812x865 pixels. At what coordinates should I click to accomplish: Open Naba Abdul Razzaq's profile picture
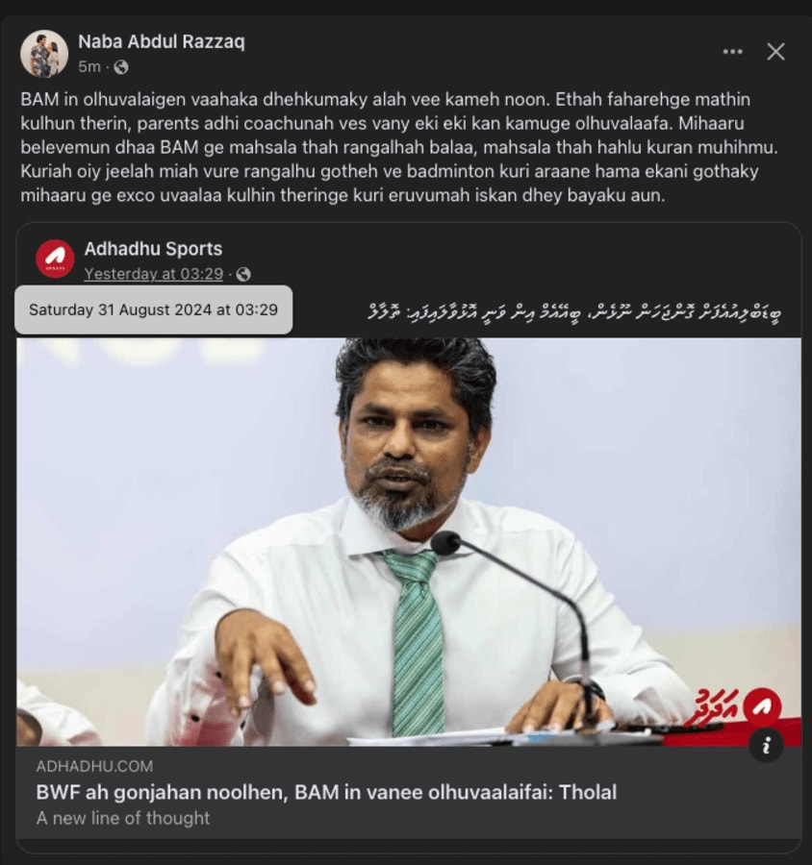click(x=44, y=54)
